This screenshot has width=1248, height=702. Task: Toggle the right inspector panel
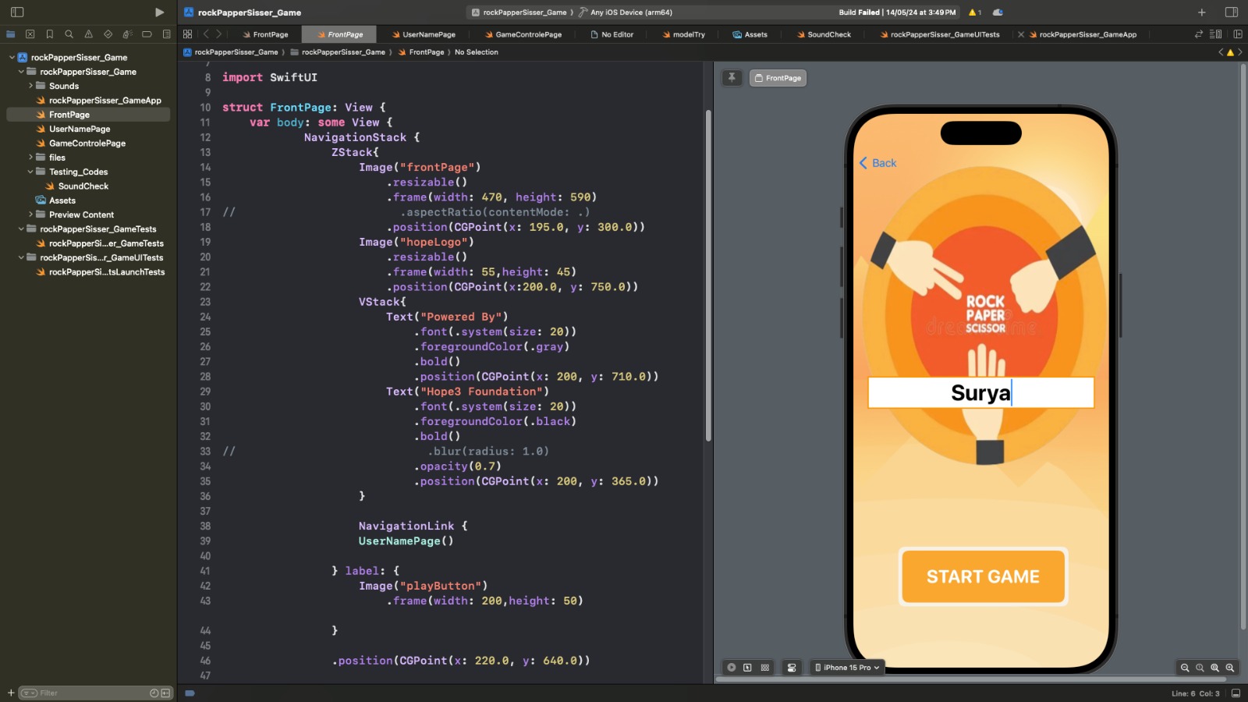coord(1232,12)
